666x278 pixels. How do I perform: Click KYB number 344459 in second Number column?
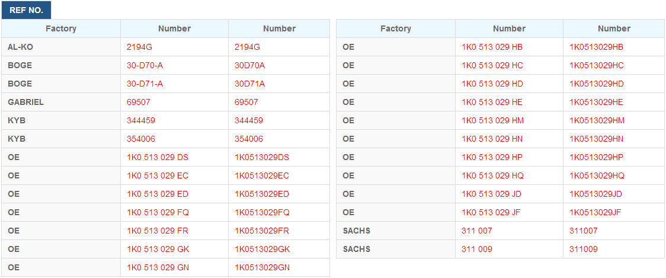tap(249, 121)
